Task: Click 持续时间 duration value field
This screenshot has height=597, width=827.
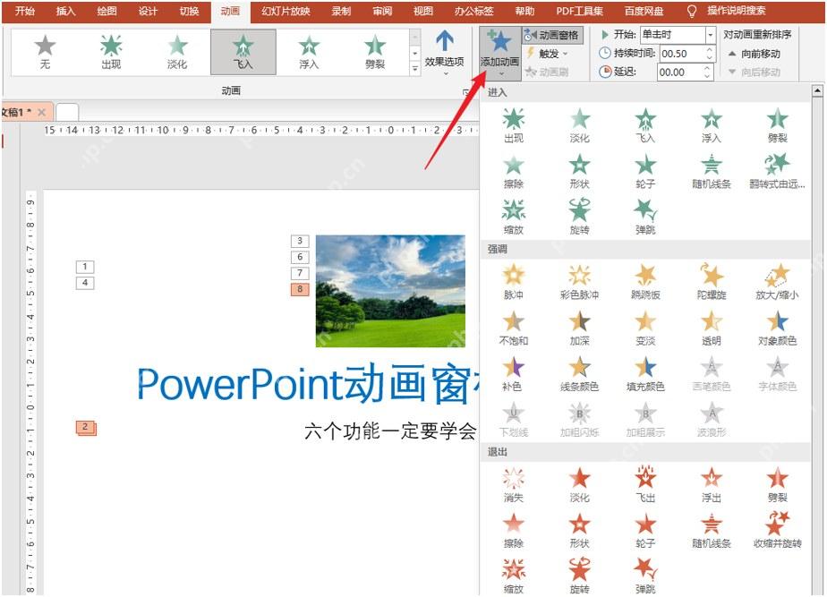Action: point(682,54)
